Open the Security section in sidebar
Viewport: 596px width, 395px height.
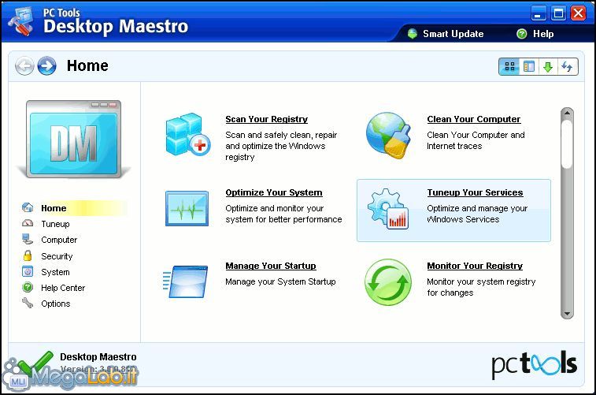point(57,256)
